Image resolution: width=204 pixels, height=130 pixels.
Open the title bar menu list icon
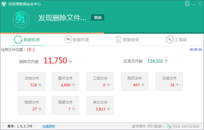tap(187, 3)
